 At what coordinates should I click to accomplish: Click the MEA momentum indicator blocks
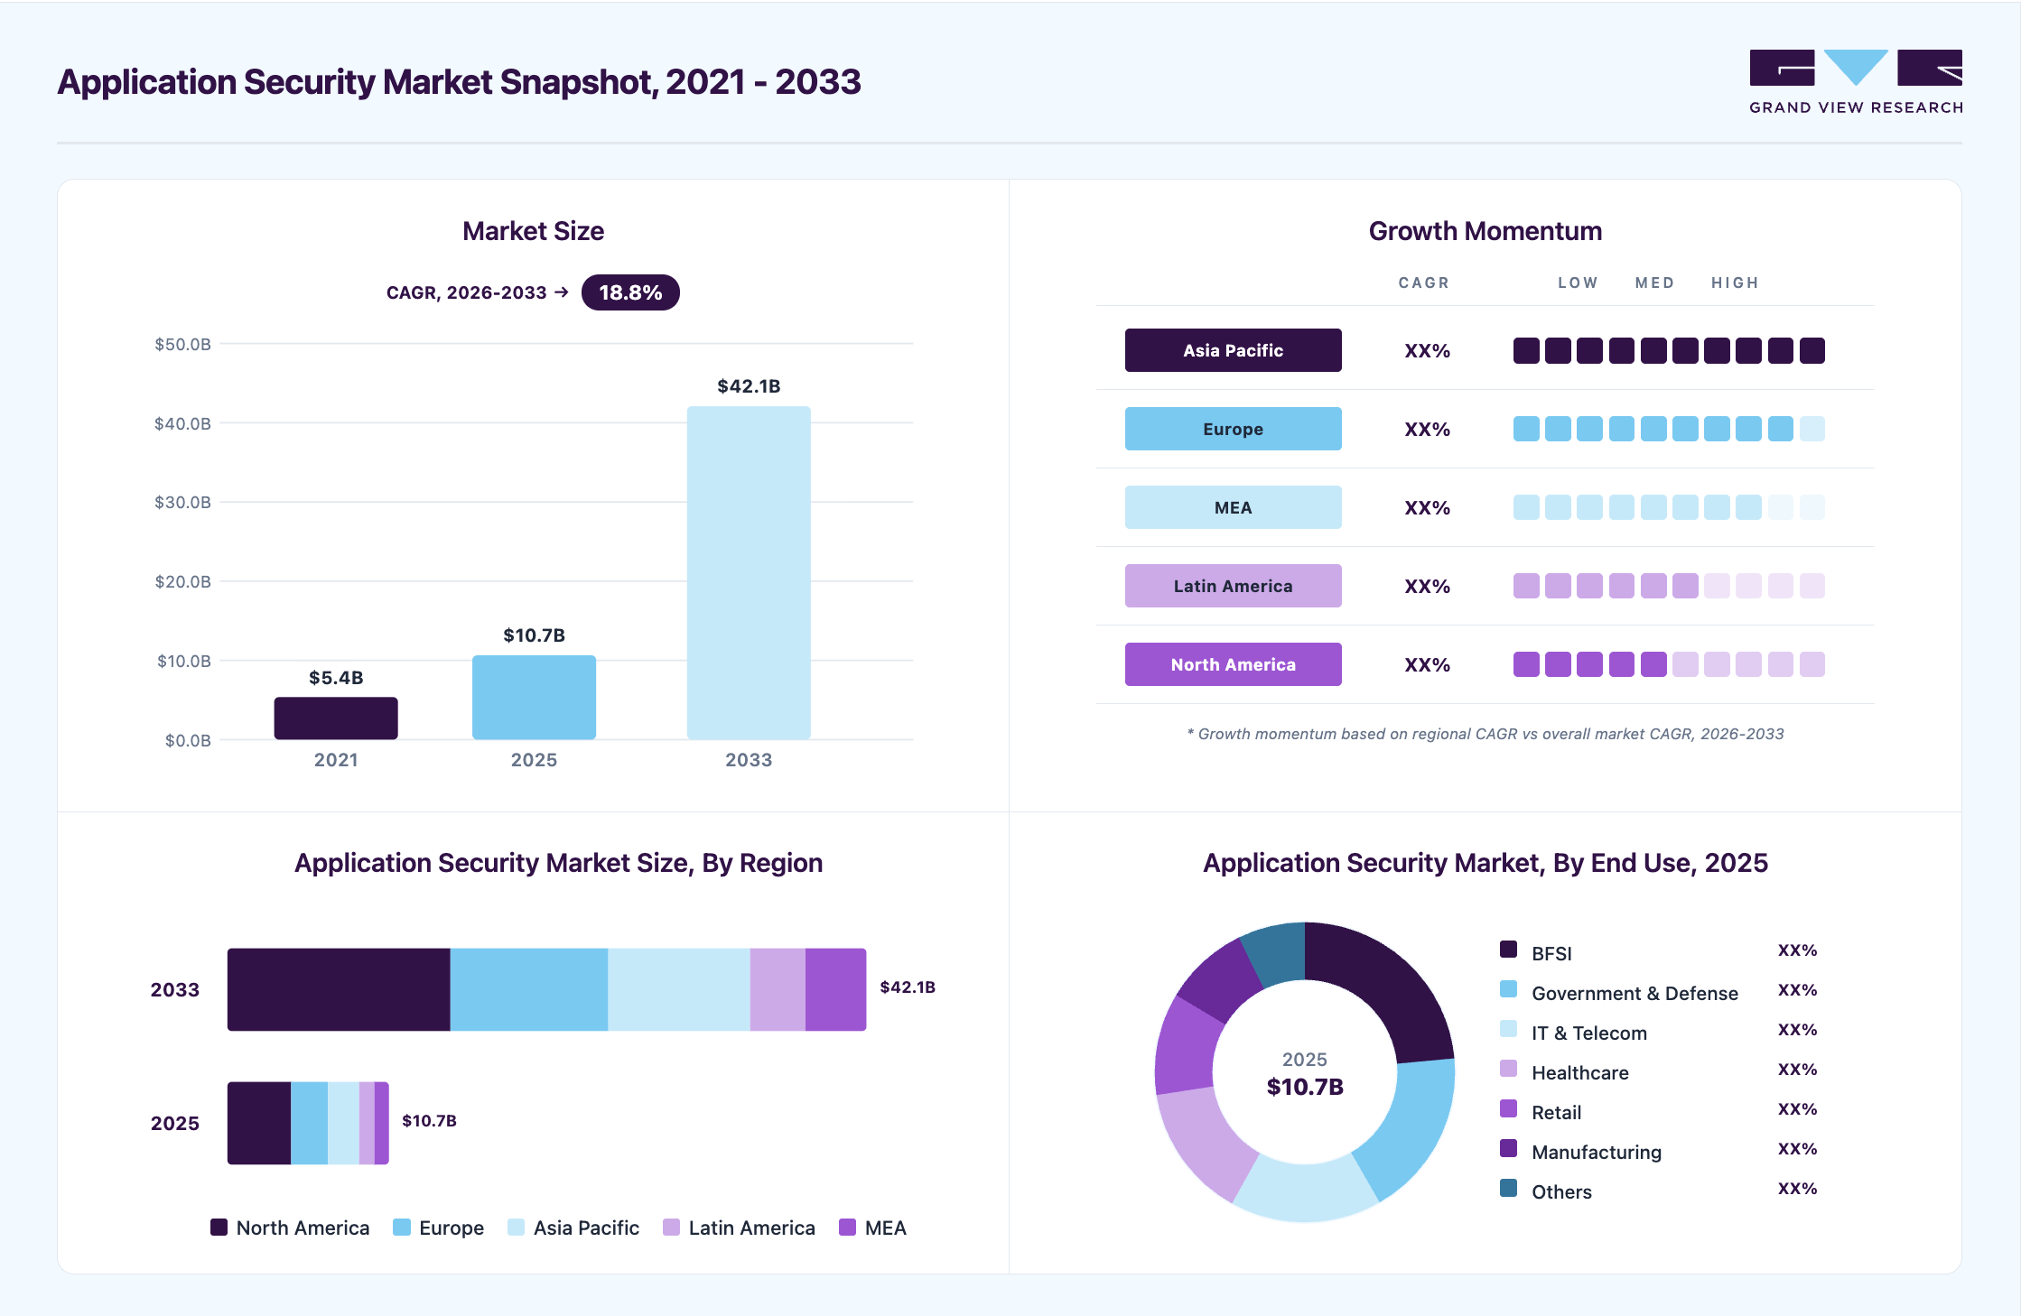tap(1669, 507)
